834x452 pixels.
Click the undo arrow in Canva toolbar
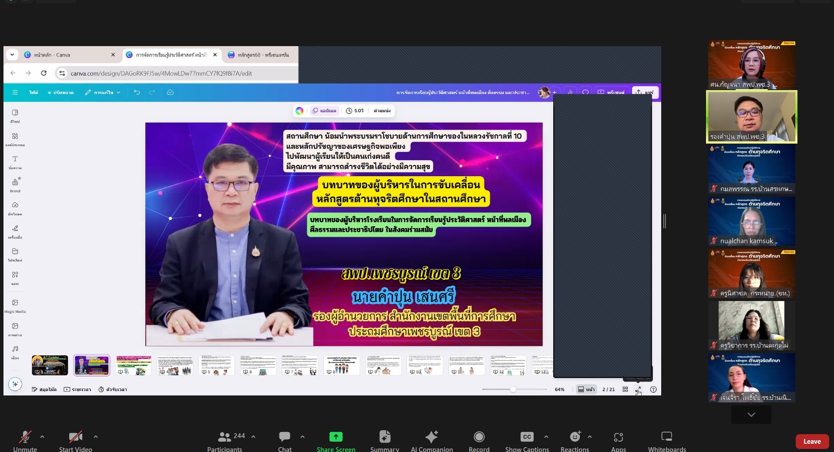click(x=137, y=92)
